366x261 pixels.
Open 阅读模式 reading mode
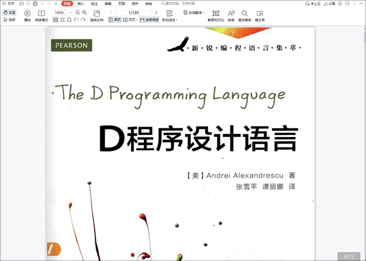(41, 16)
